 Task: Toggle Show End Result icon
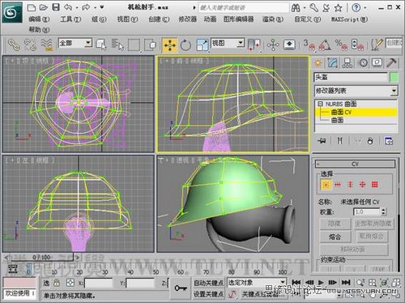coord(340,141)
